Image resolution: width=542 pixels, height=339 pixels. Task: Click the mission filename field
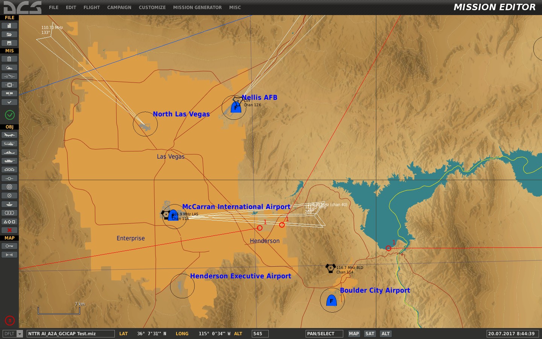click(70, 334)
